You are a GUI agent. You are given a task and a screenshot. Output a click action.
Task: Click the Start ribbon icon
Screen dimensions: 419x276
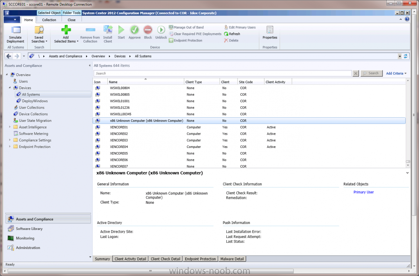tap(121, 30)
